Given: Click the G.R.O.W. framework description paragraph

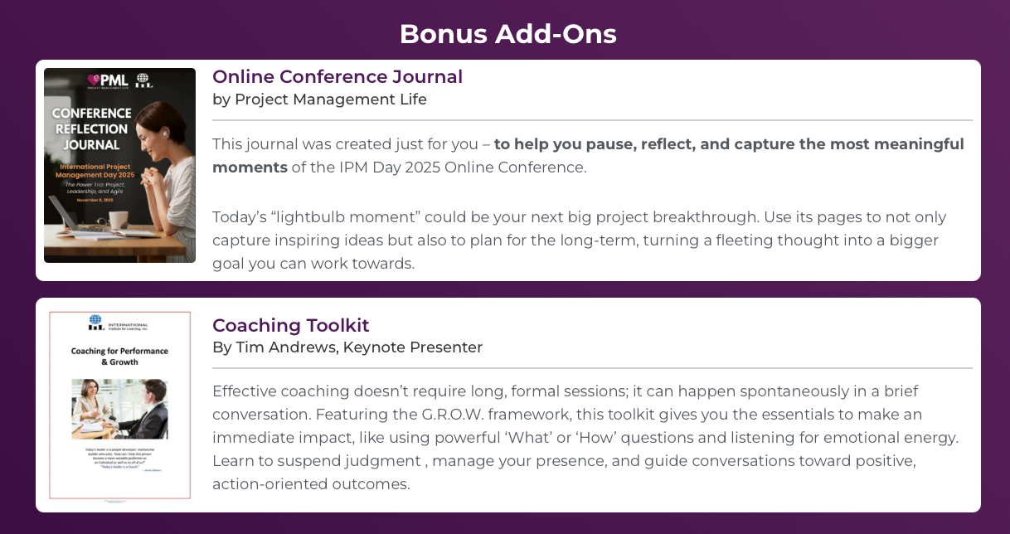Looking at the screenshot, I should pyautogui.click(x=585, y=437).
